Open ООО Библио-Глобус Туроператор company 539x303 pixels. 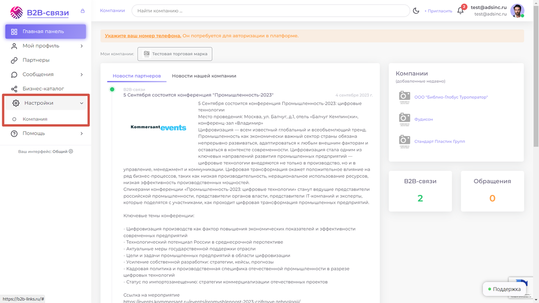pos(451,97)
